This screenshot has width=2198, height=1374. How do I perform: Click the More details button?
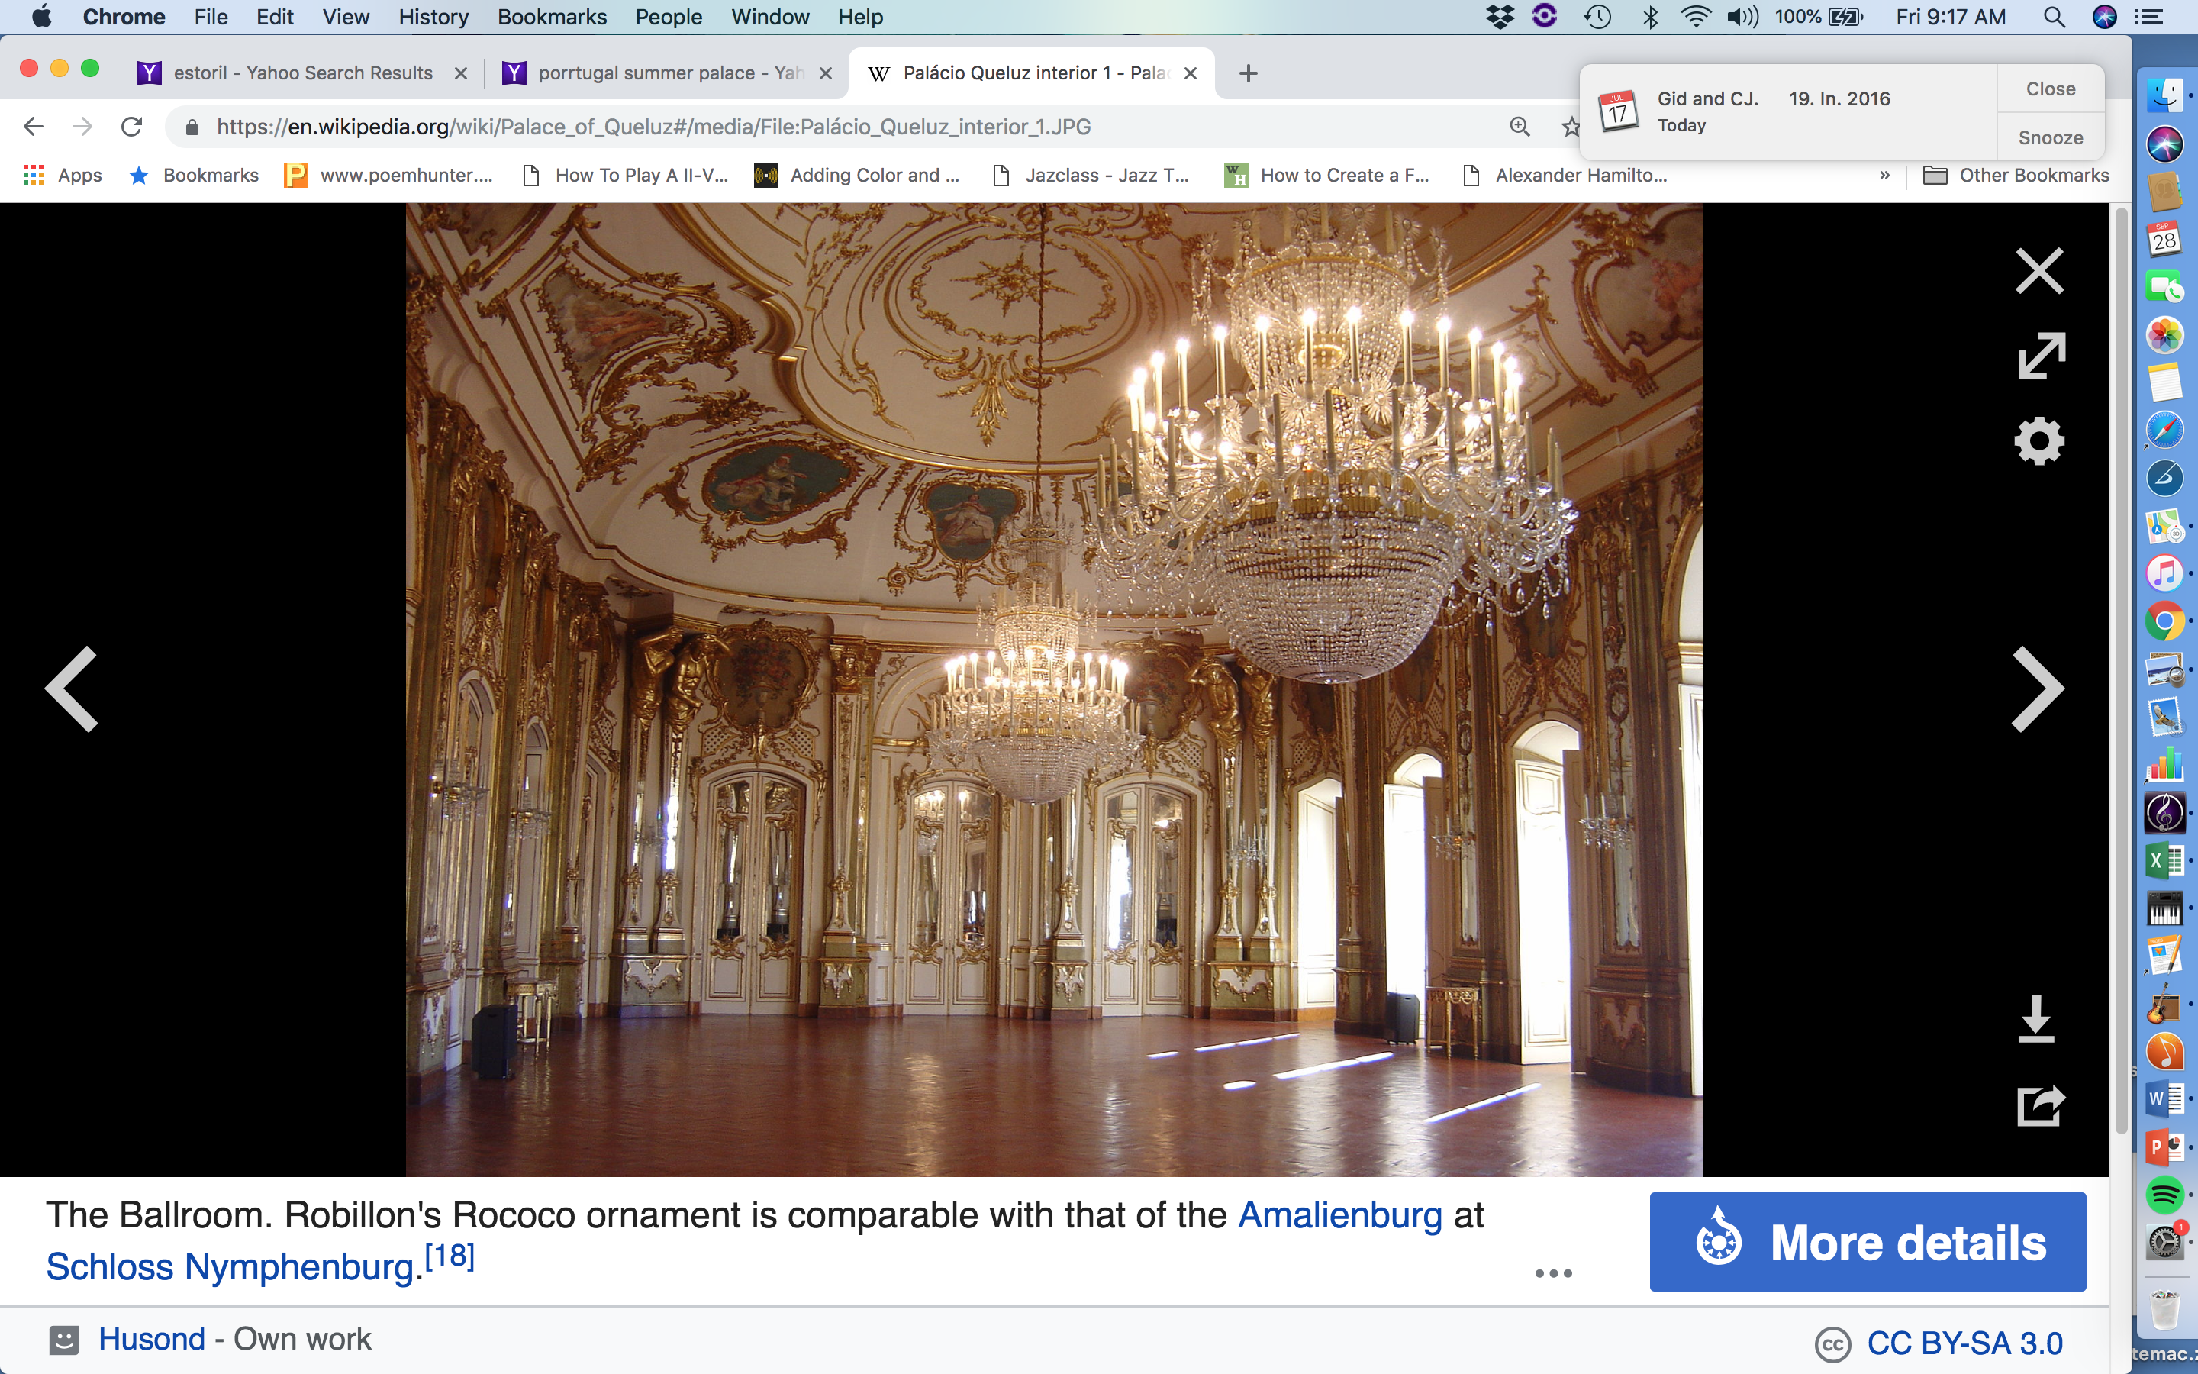coord(1868,1241)
